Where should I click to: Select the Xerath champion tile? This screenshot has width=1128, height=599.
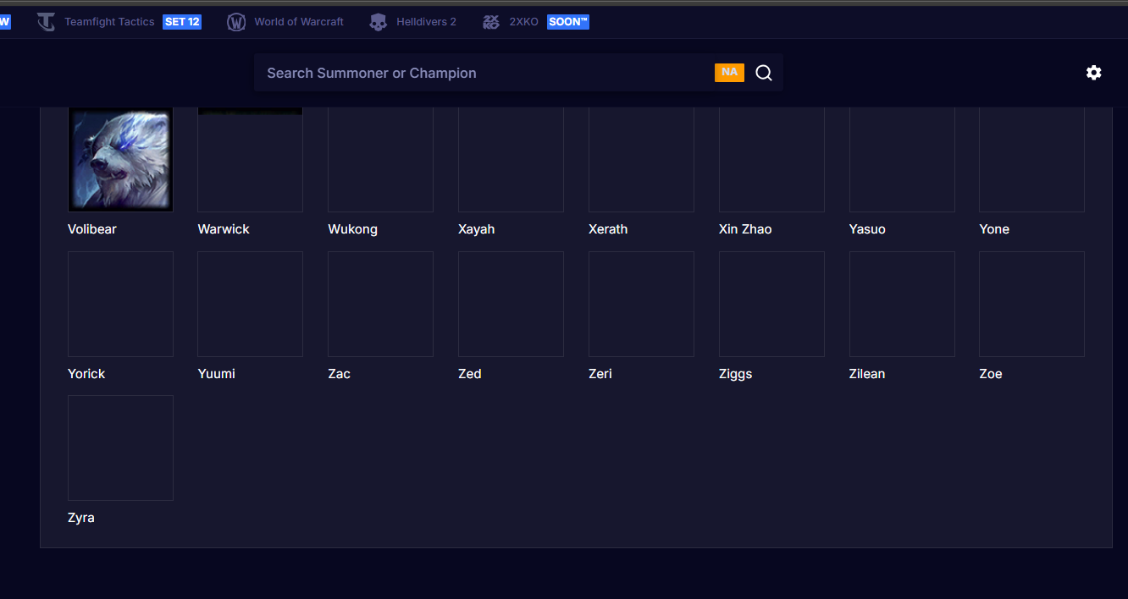coord(641,159)
